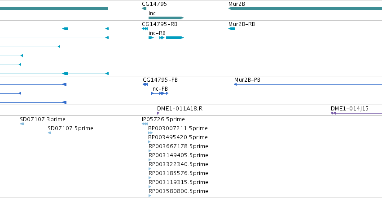Click the RP003007211.5prime EST glyph

click(x=150, y=133)
